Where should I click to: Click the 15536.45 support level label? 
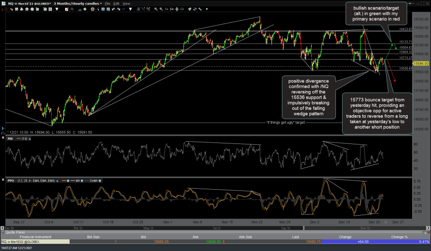click(406, 68)
